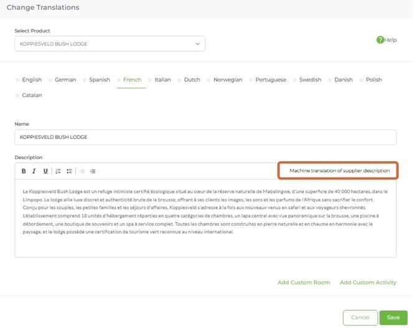This screenshot has width=417, height=332.
Task: Switch to the Italian tab
Action: click(163, 80)
